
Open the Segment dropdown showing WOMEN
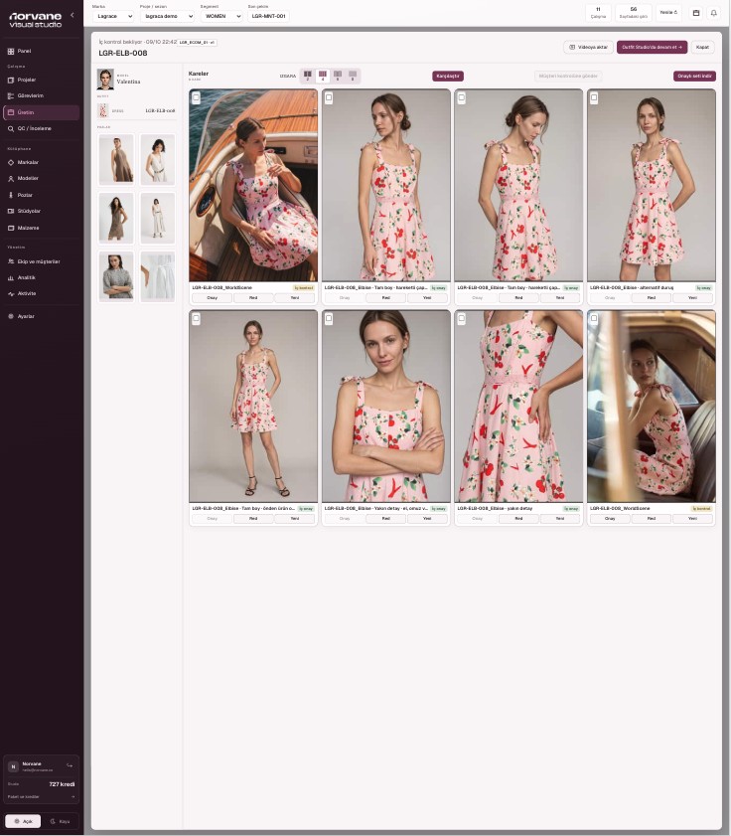click(221, 16)
